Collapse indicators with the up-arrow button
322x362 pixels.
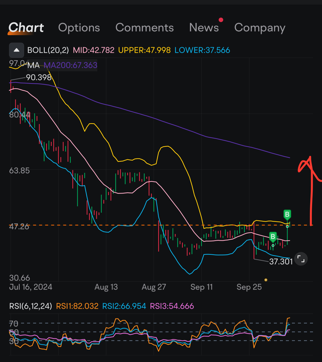coord(17,50)
